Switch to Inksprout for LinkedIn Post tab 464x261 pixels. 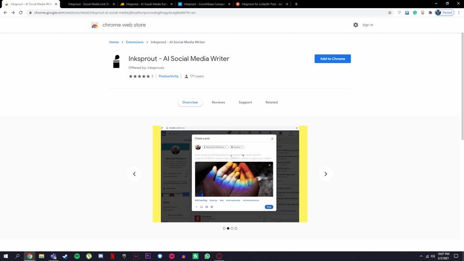[261, 4]
